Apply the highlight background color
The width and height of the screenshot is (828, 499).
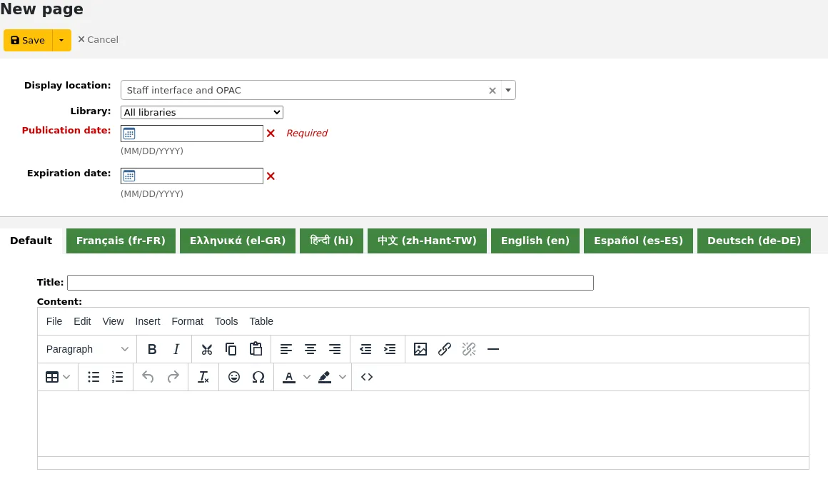pos(325,377)
